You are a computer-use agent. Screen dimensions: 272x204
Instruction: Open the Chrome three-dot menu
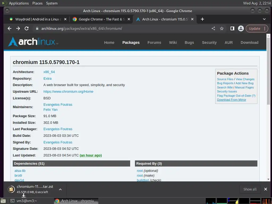pos(265,28)
